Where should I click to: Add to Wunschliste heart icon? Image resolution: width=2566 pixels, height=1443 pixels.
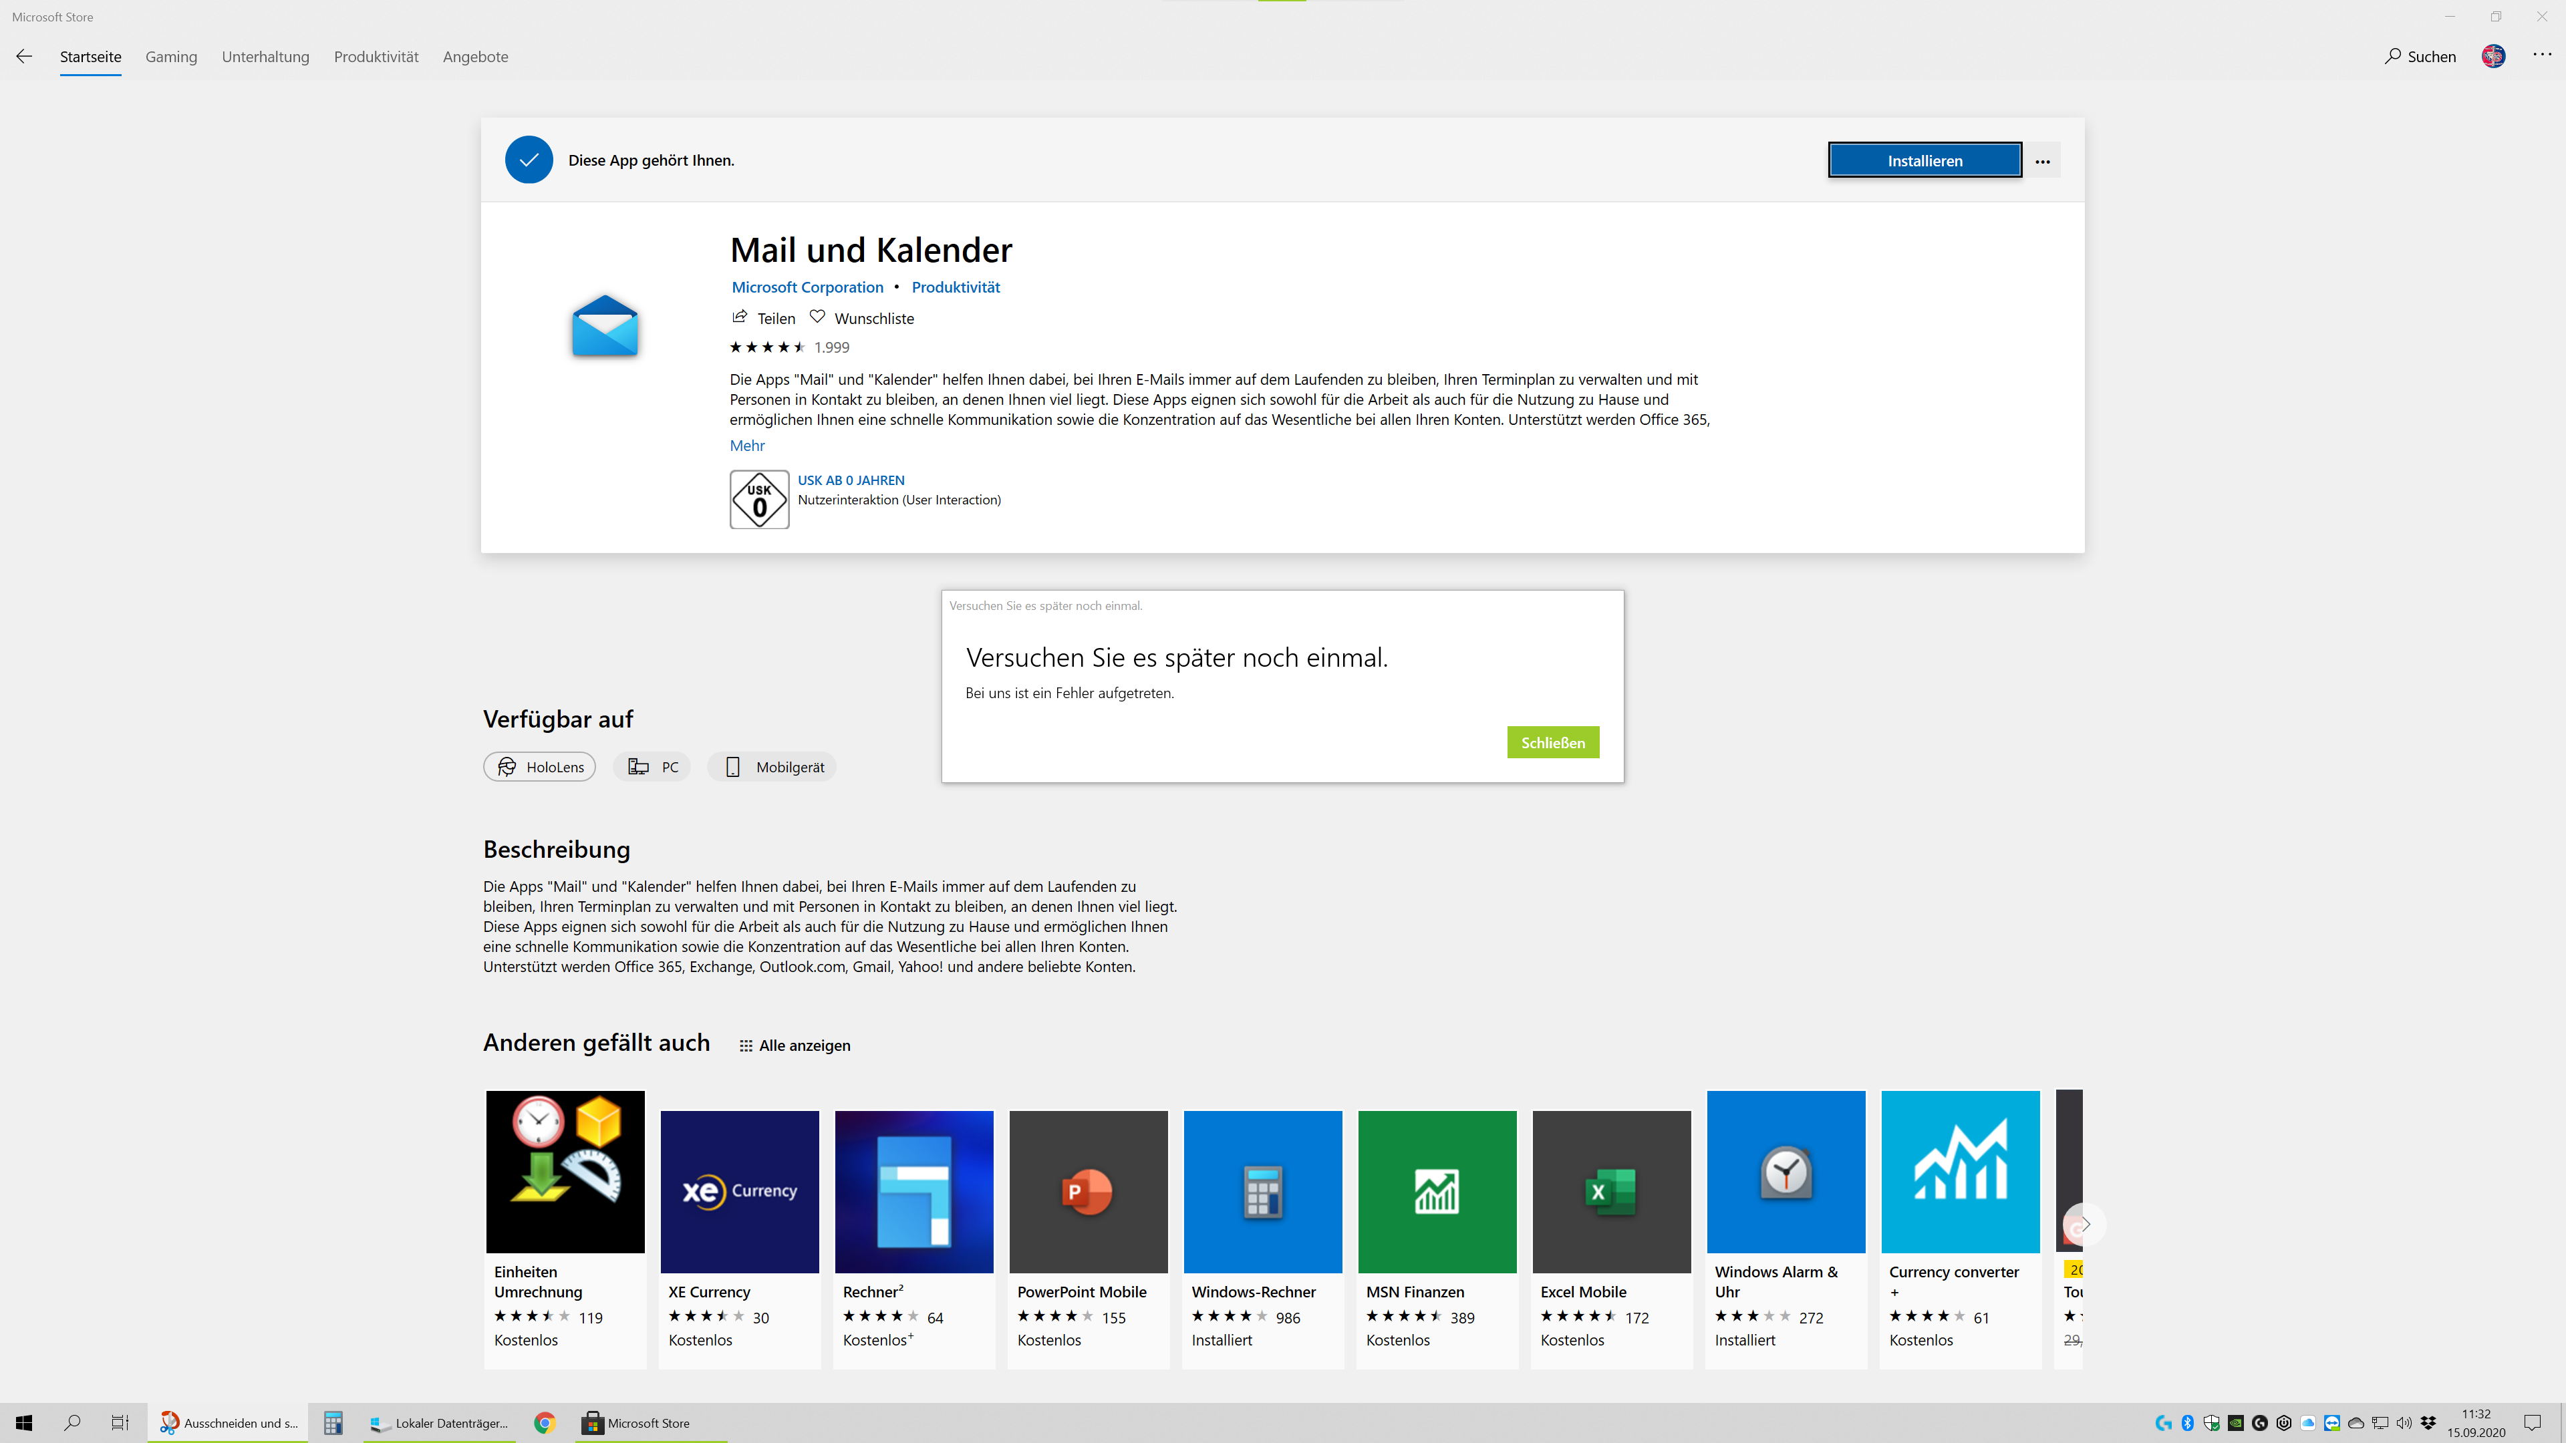coord(818,318)
